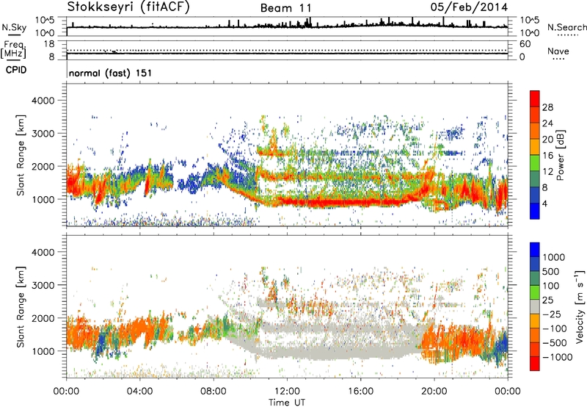Click 3000 on power panel range axis

tap(43, 134)
